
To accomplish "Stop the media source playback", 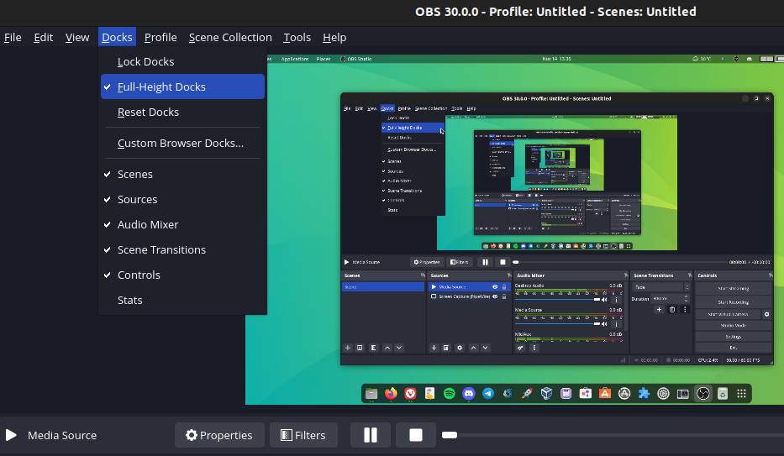I will pyautogui.click(x=415, y=435).
